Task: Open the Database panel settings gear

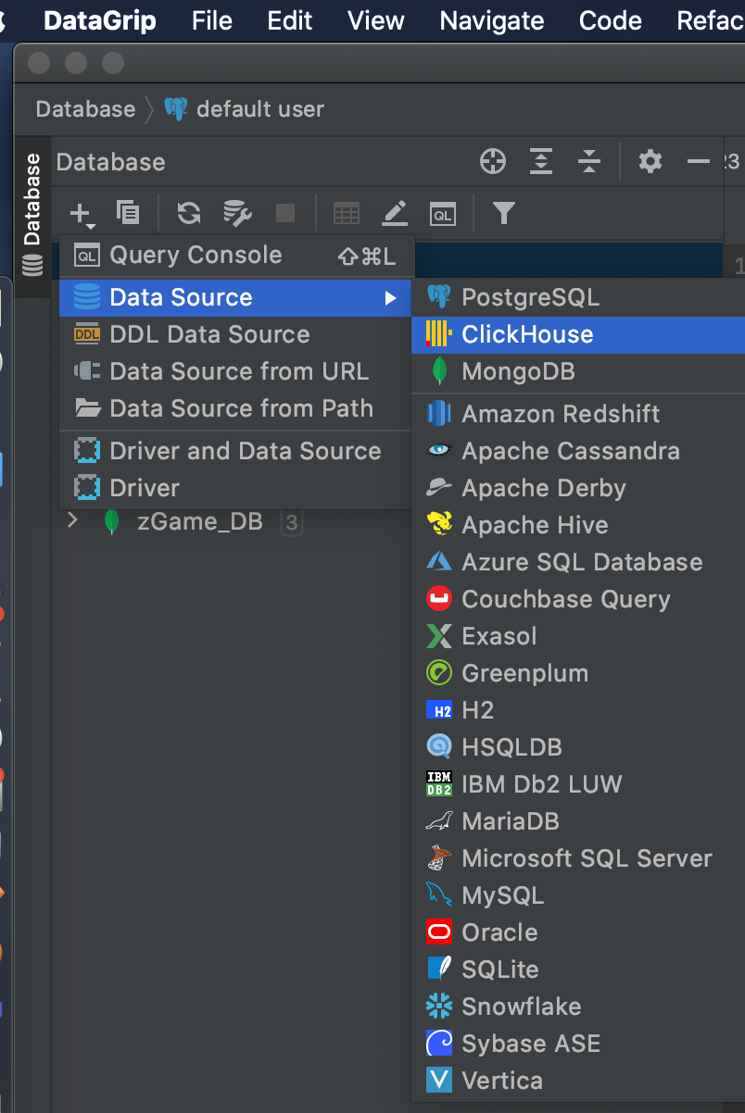Action: (650, 162)
